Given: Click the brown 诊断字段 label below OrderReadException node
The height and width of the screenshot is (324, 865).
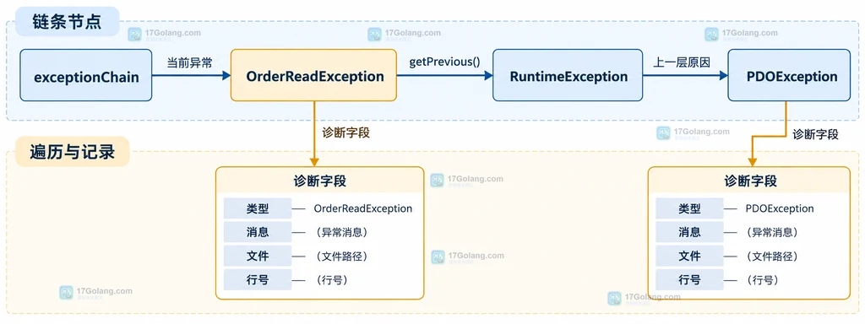Looking at the screenshot, I should tap(345, 132).
